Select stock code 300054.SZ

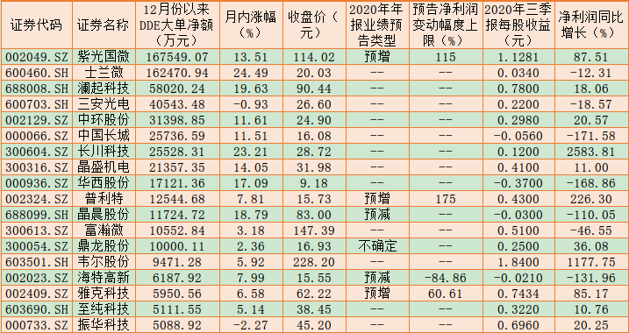point(37,246)
